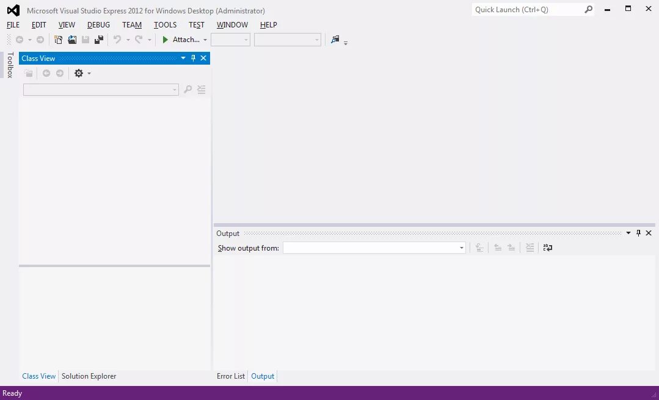
Task: Expand the Class View Settings dropdown arrow
Action: (x=89, y=73)
